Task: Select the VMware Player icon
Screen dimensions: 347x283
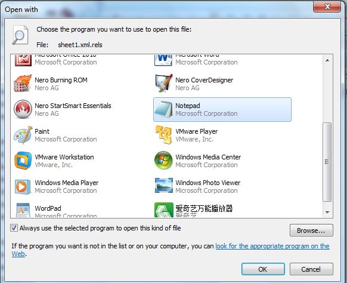Action: [x=163, y=135]
